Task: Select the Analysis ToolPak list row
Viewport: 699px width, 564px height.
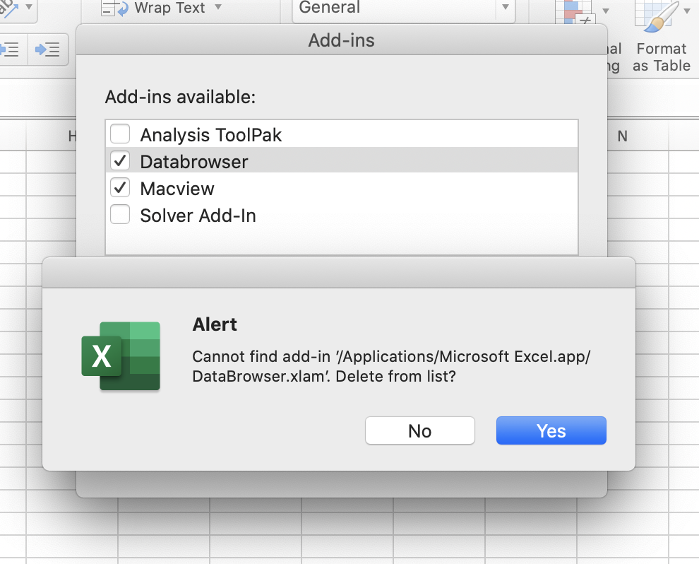Action: [342, 134]
